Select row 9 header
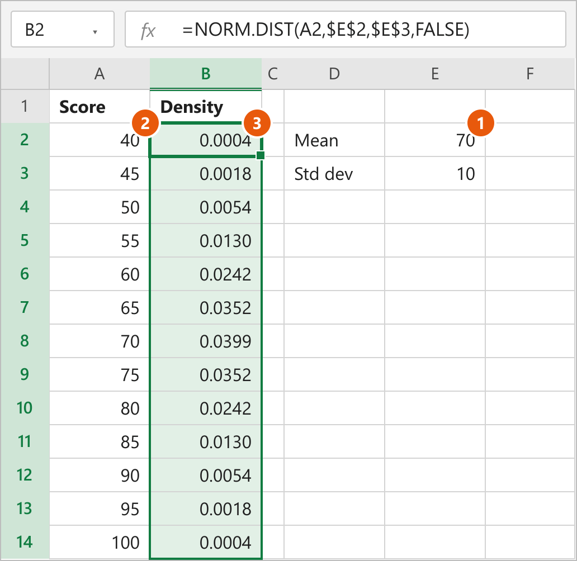 pyautogui.click(x=25, y=374)
